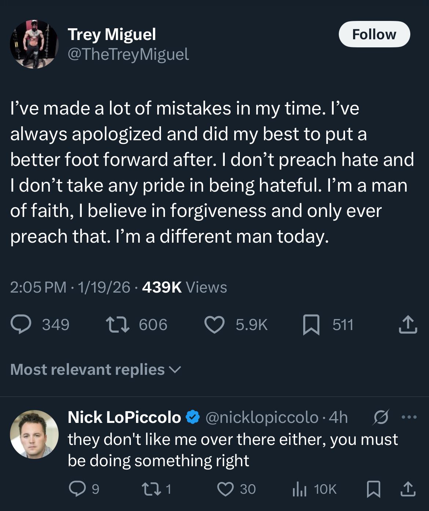Viewport: 429px width, 511px height.
Task: Reply to Nick LoPiccolo's comment
Action: (77, 489)
